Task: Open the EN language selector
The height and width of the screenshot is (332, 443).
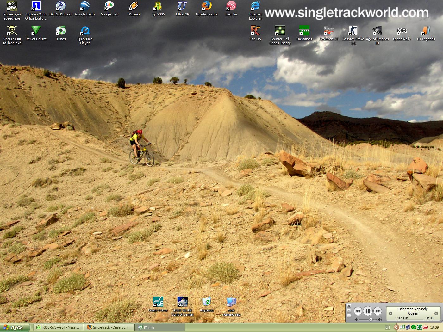Action: (387, 327)
